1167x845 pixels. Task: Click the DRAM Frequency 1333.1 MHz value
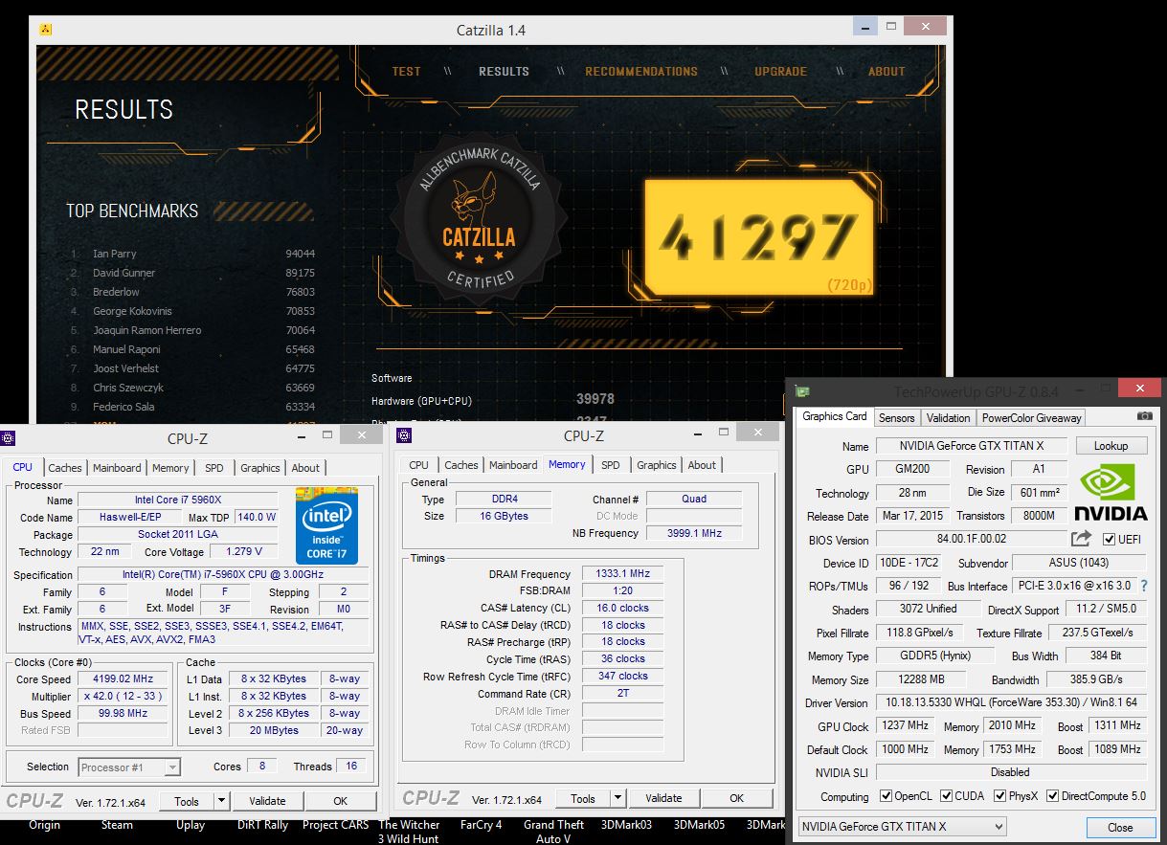pyautogui.click(x=622, y=573)
